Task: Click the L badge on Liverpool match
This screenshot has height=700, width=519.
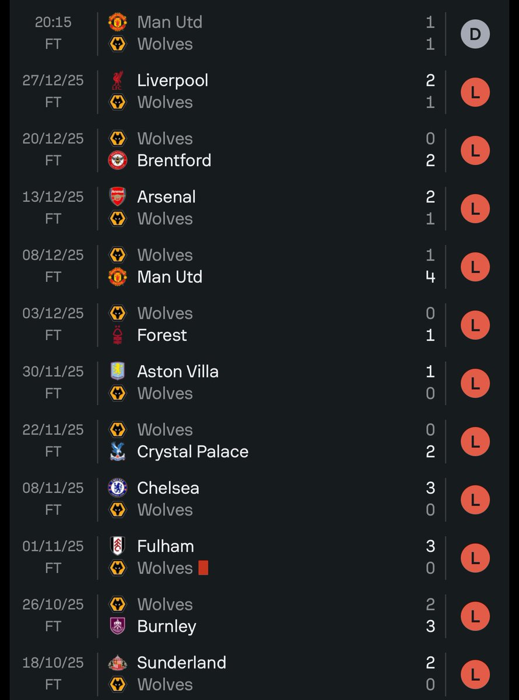Action: (475, 92)
